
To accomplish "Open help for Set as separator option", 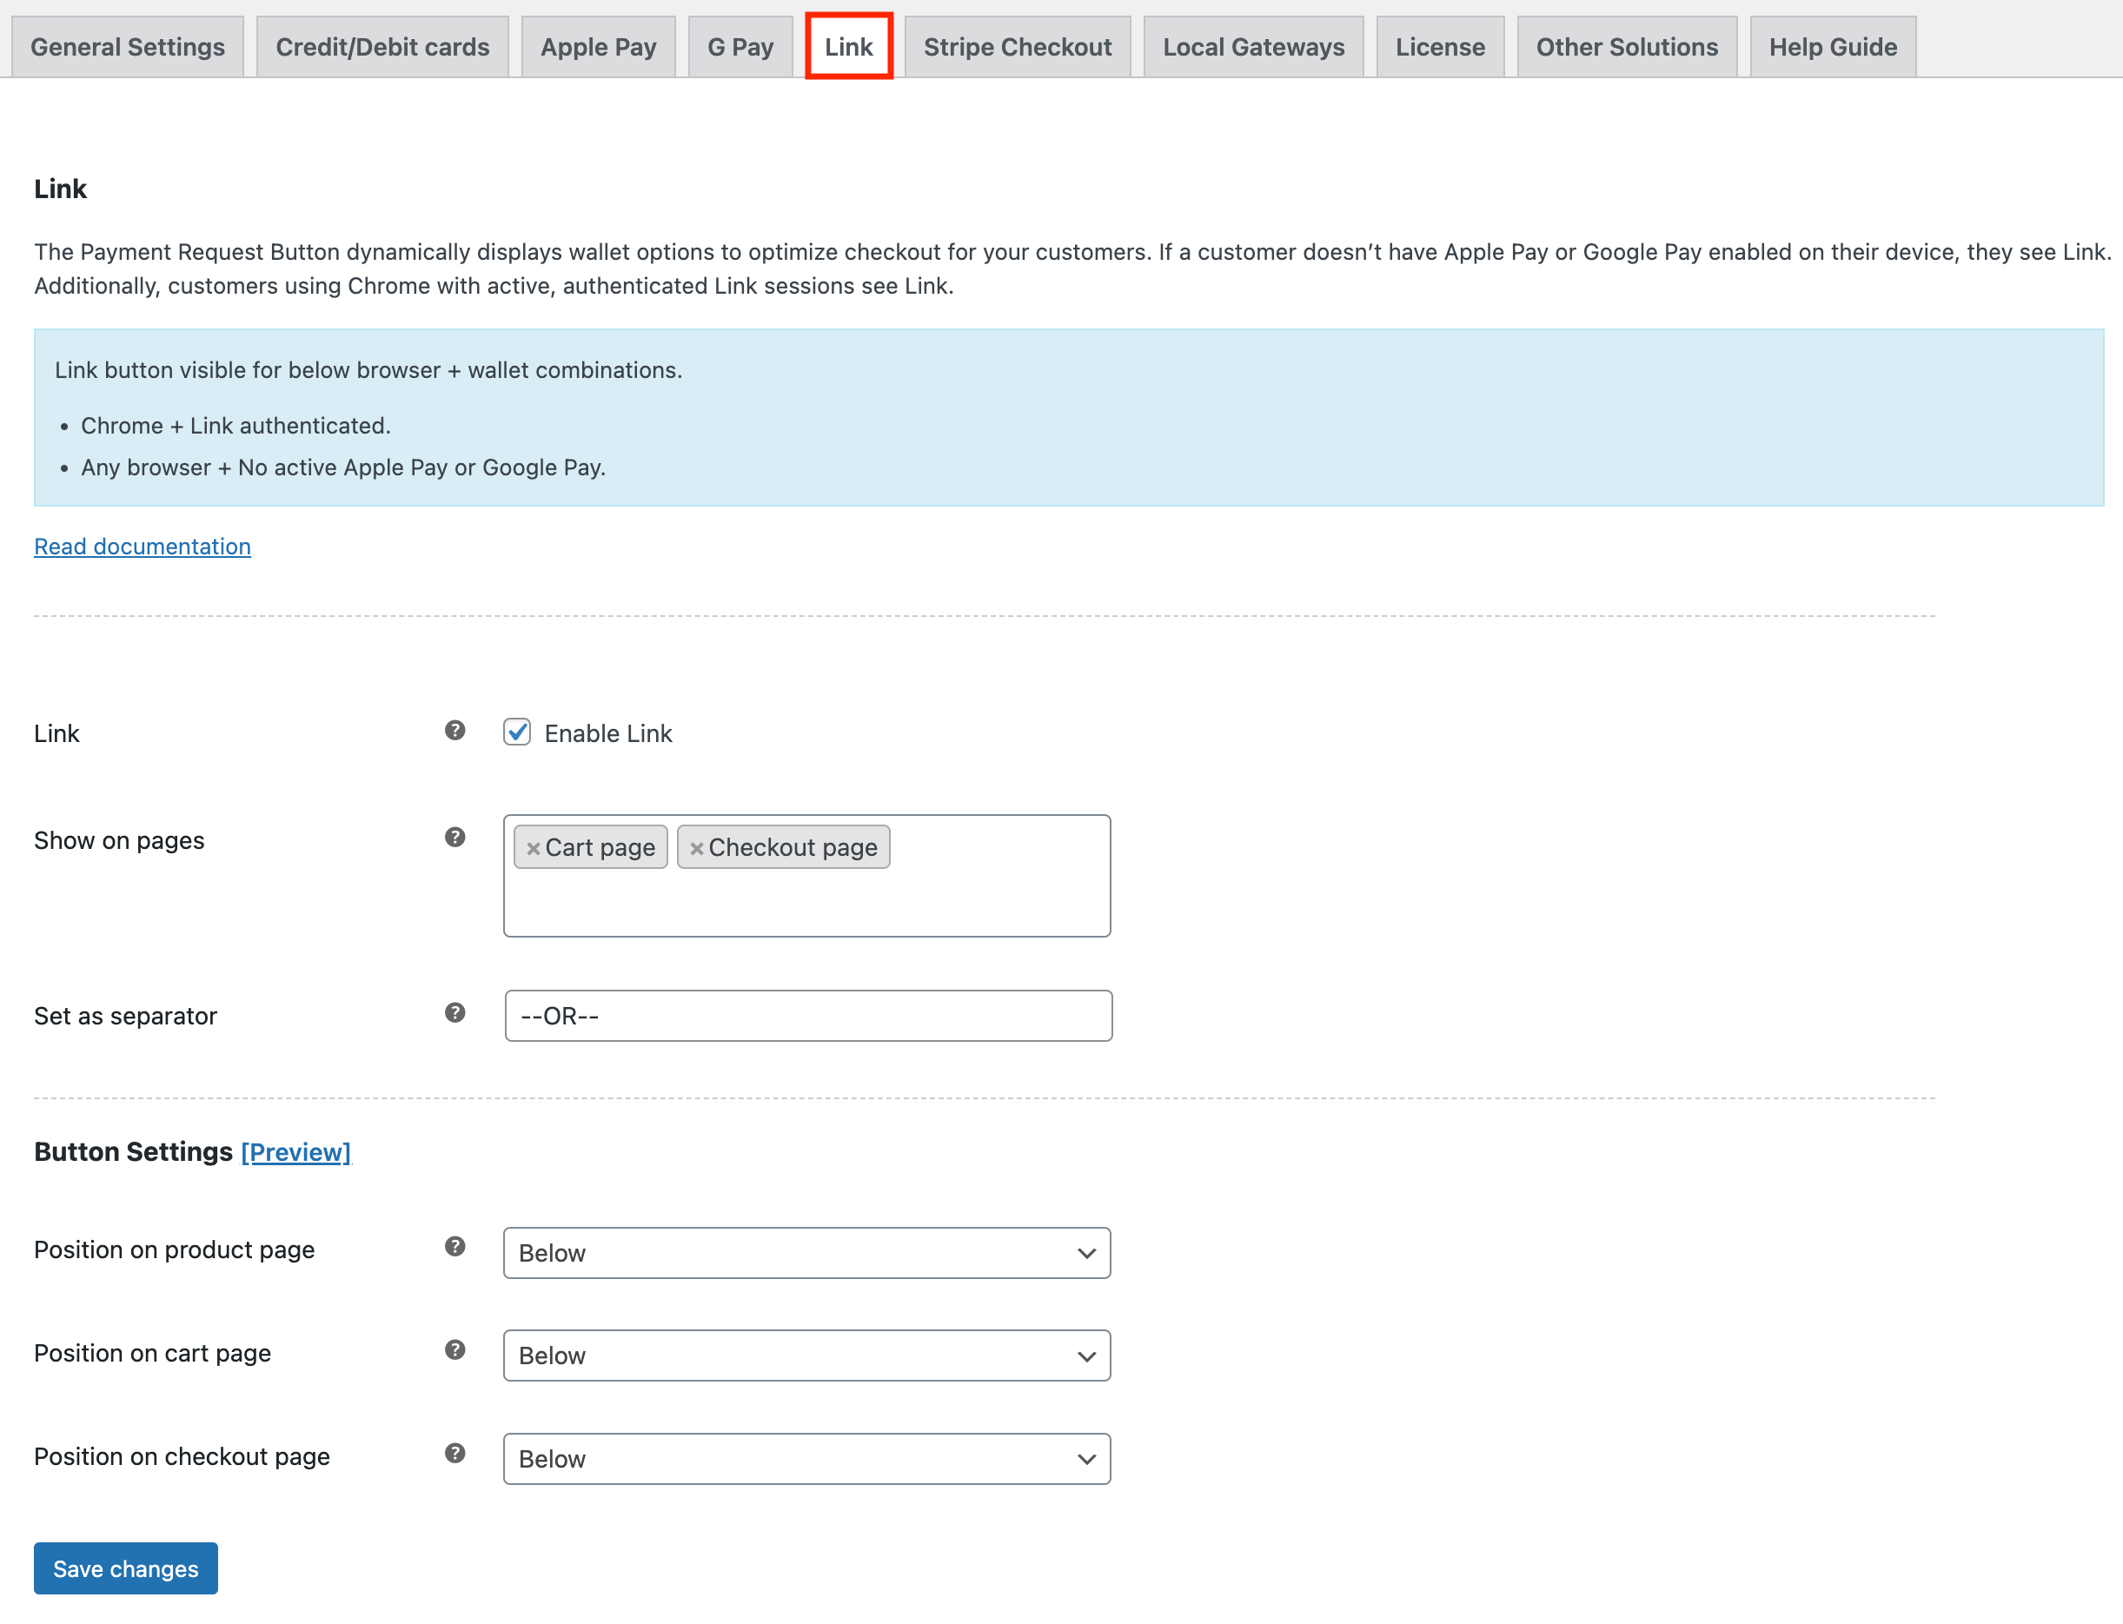I will (x=454, y=1013).
